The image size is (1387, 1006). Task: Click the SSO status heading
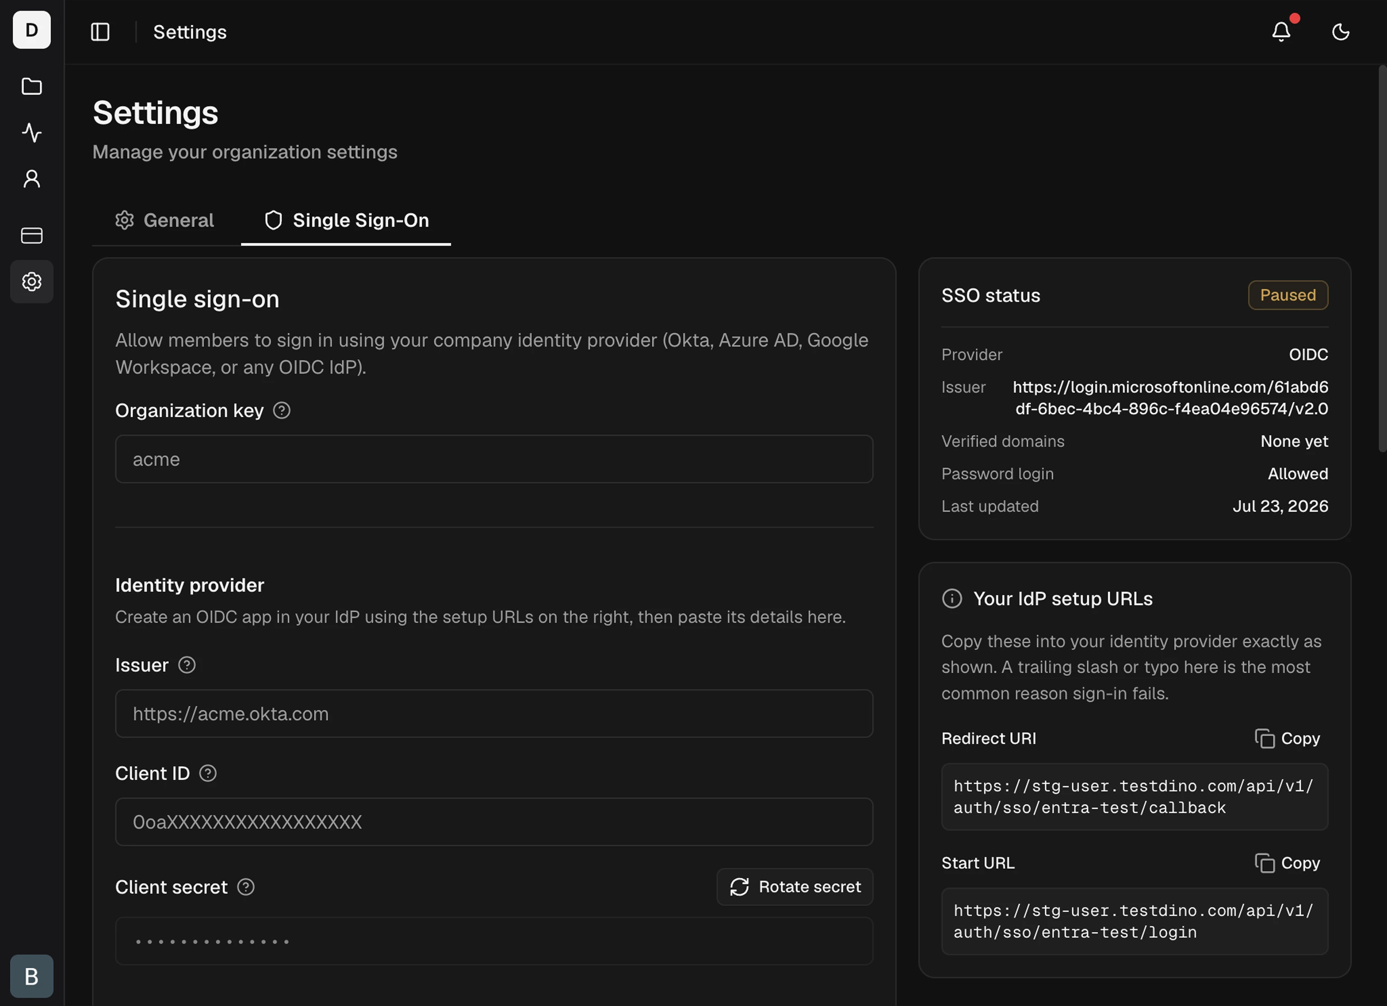tap(991, 295)
